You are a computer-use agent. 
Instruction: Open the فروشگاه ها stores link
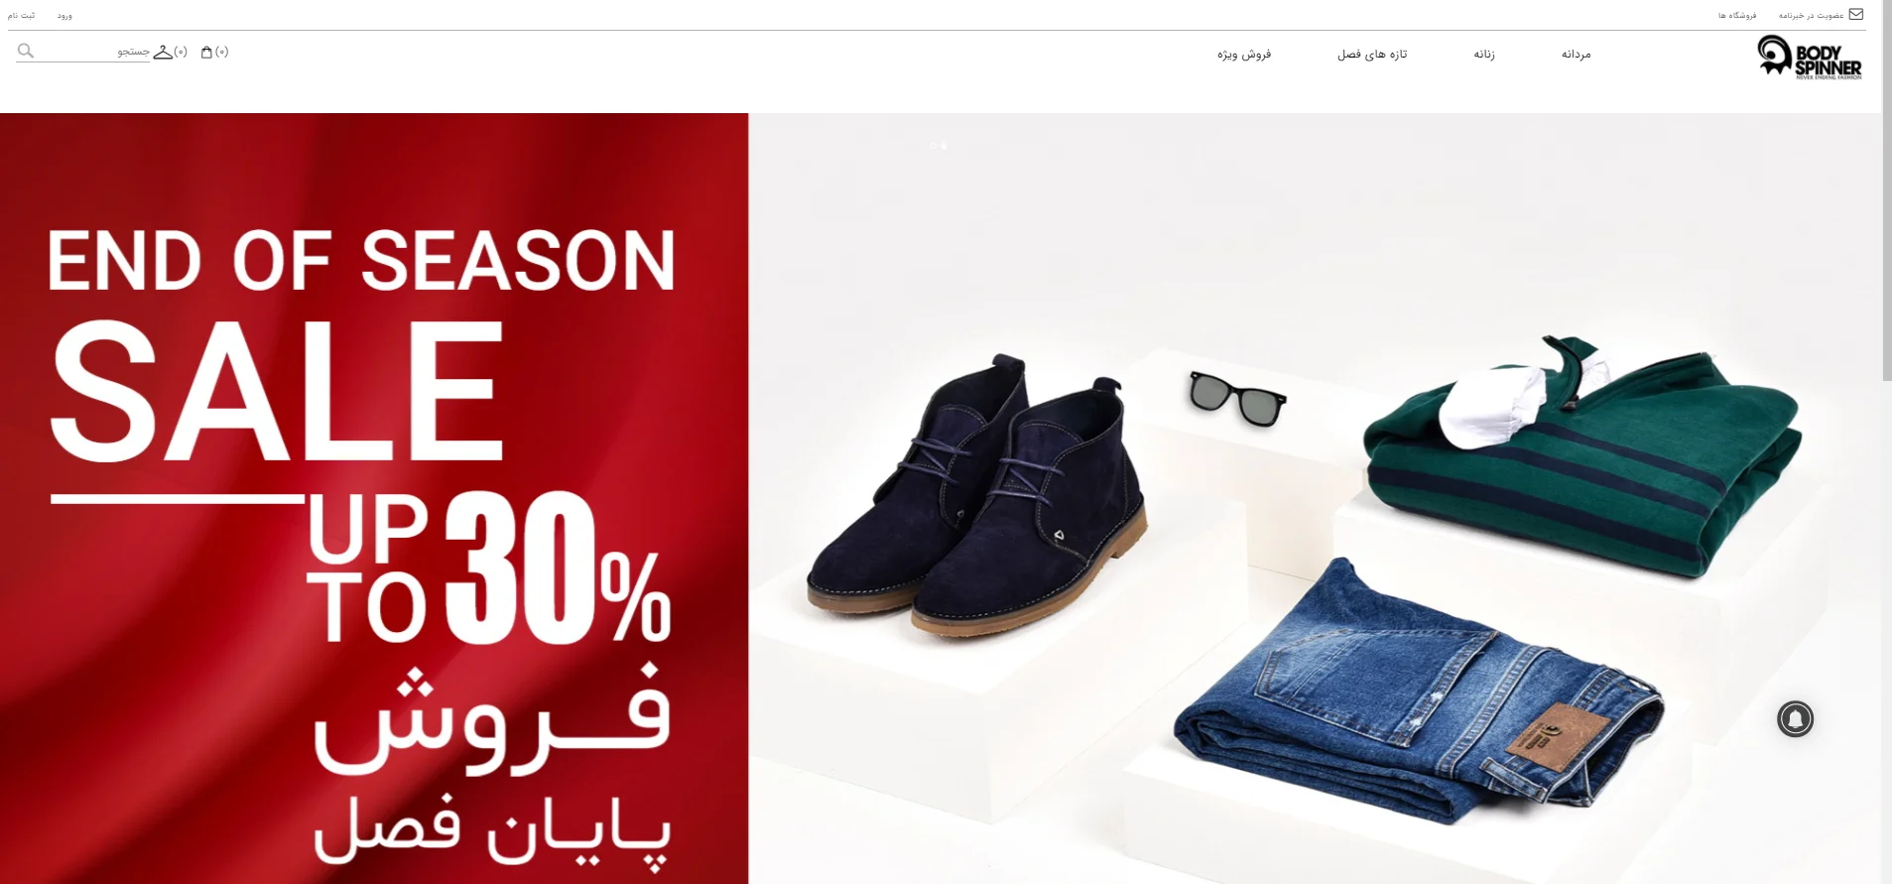1737,16
